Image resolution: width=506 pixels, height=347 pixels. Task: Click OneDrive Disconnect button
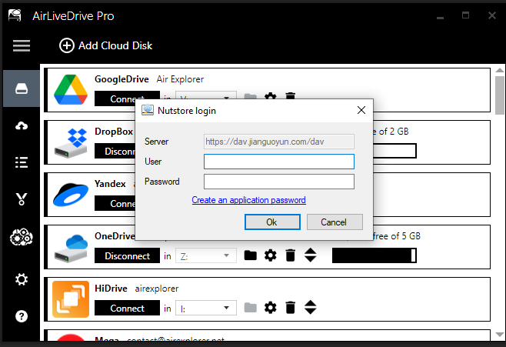tap(127, 256)
